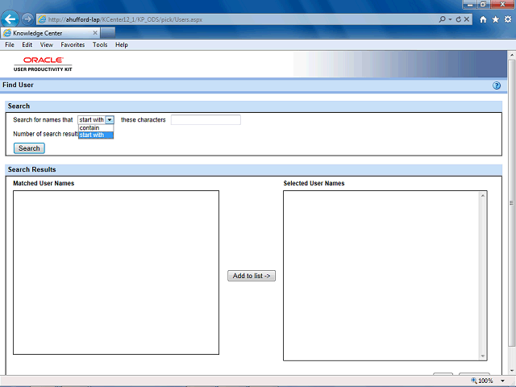516x387 pixels.
Task: Open the File menu
Action: [x=10, y=45]
